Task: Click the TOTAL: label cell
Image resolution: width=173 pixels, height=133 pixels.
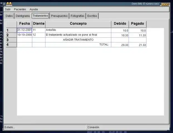Action: [x=78, y=45]
